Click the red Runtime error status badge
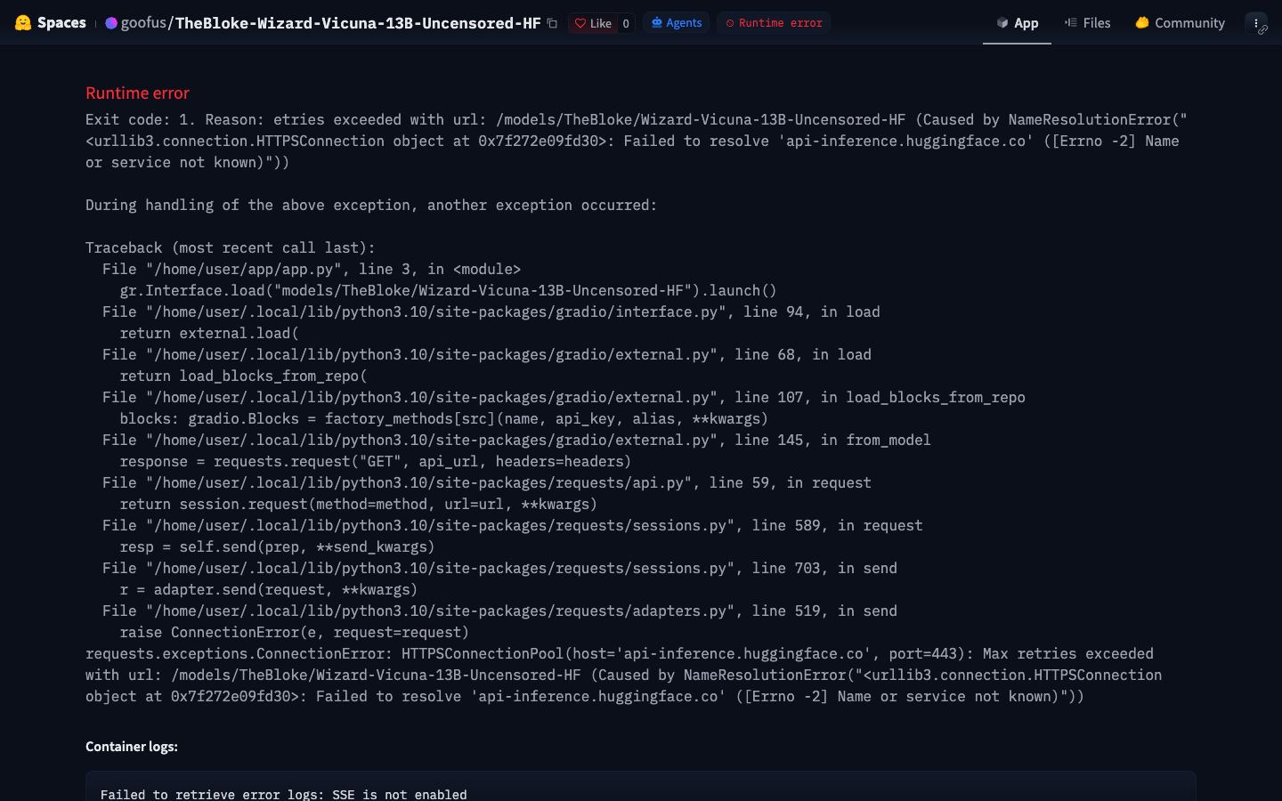 coord(774,23)
